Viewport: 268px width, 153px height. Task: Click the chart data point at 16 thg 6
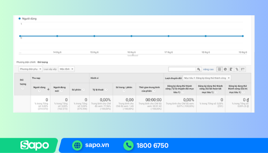[x=131, y=36]
